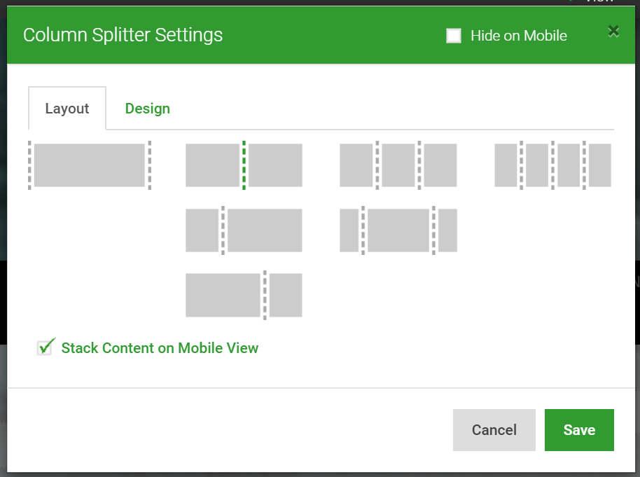
Task: Click the green dashed divider on the selected layout
Action: [244, 165]
